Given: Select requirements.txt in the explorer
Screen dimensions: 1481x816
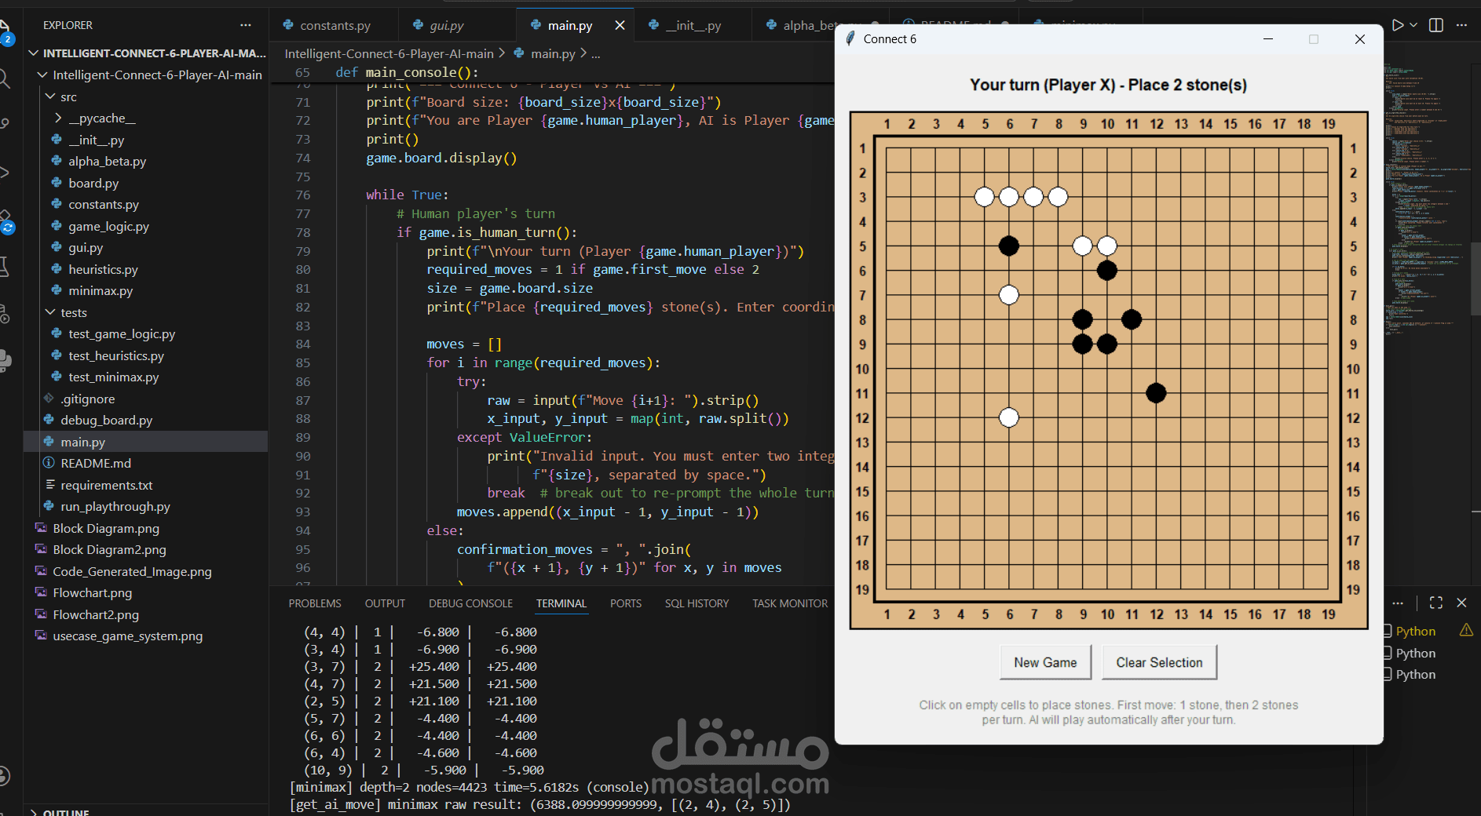Looking at the screenshot, I should 107,485.
